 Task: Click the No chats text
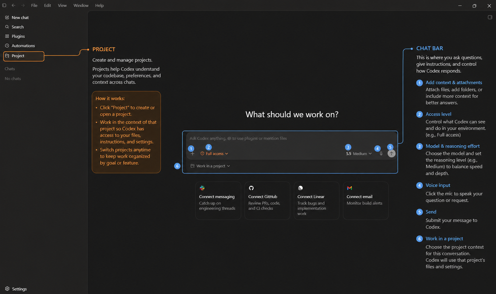coord(13,79)
